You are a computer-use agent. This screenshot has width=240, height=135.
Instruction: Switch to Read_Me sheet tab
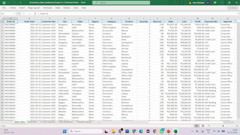[x=32, y=122]
